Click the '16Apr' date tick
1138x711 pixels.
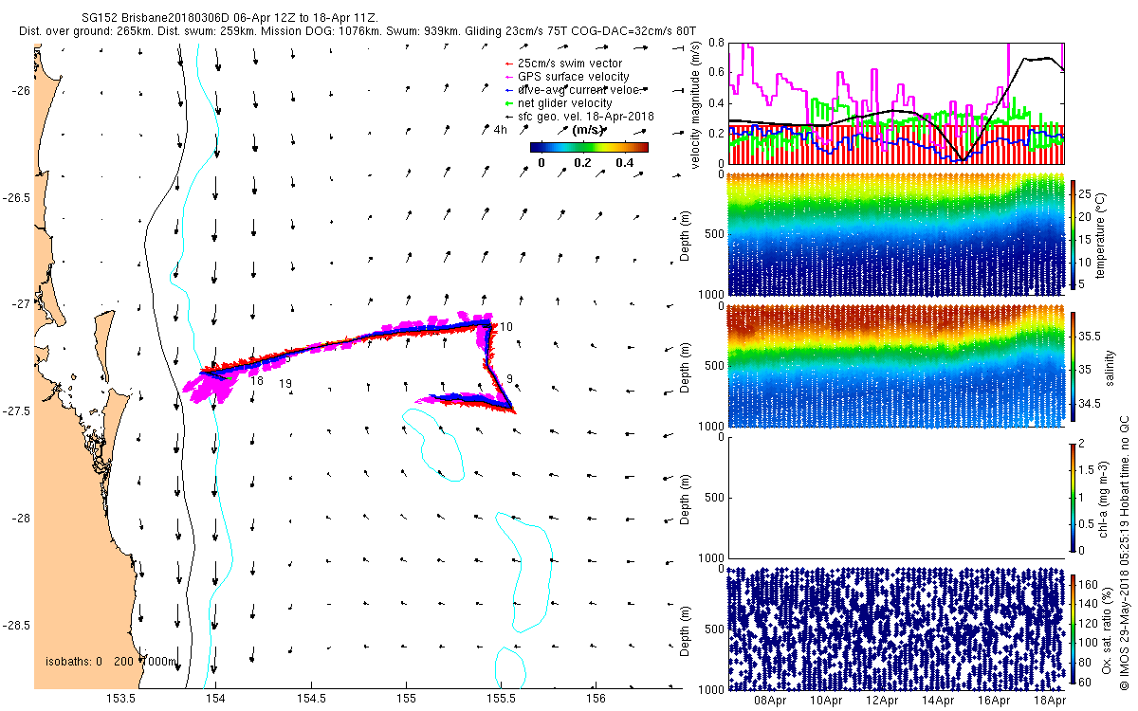pos(994,702)
